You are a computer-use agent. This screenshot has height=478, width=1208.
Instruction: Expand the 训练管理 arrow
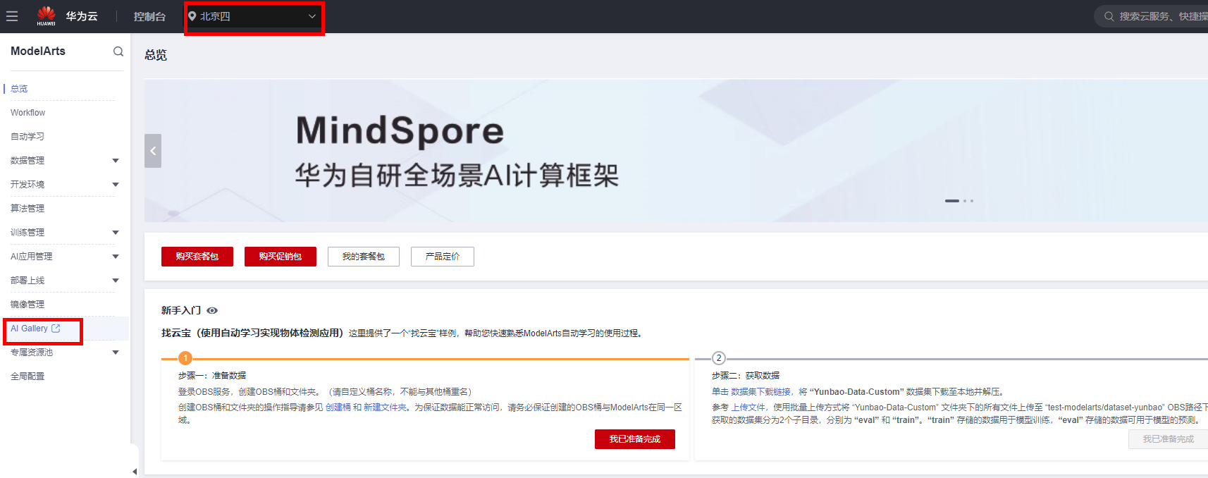point(116,233)
